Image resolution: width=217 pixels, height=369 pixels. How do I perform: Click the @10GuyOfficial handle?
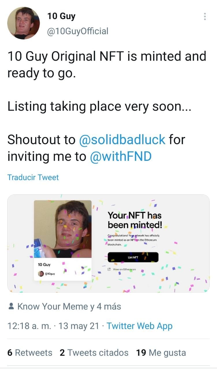tap(78, 31)
